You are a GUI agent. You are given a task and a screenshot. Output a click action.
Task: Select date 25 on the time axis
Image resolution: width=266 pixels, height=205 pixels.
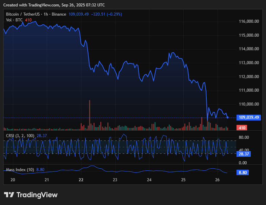click(x=183, y=180)
